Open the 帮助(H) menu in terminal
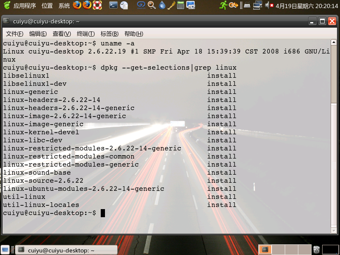Screen dimensions: 340x255 click(134, 34)
